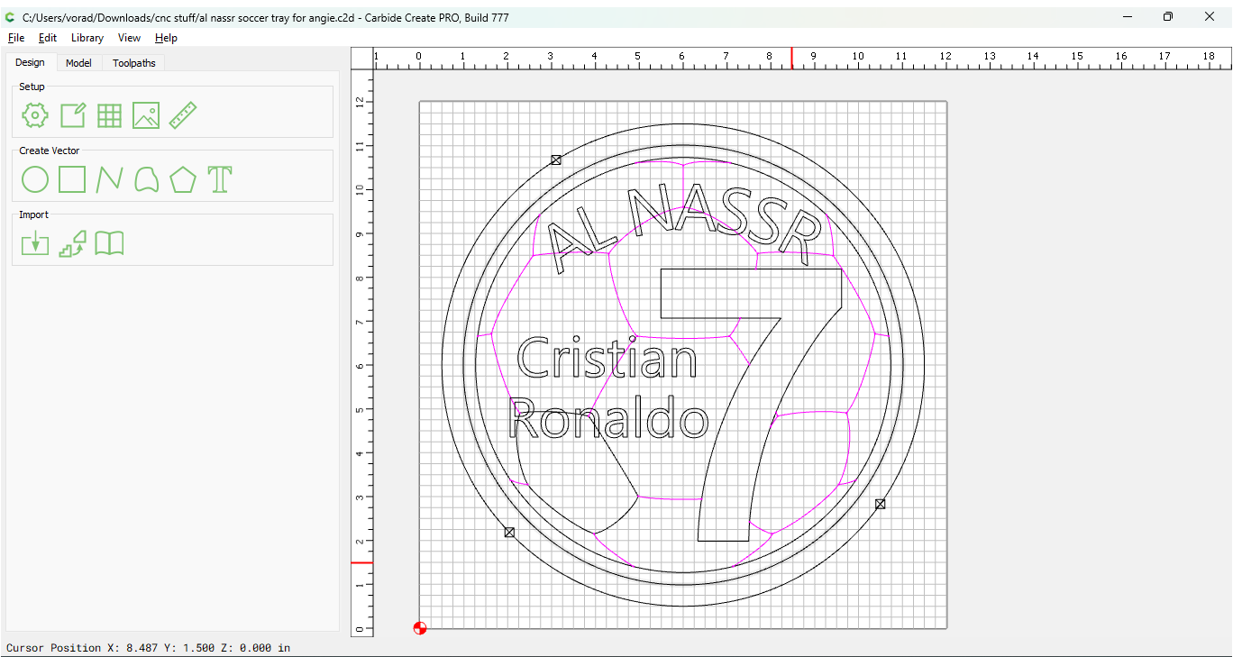This screenshot has height=657, width=1233.
Task: Open Job Setup gear icon
Action: pos(35,115)
